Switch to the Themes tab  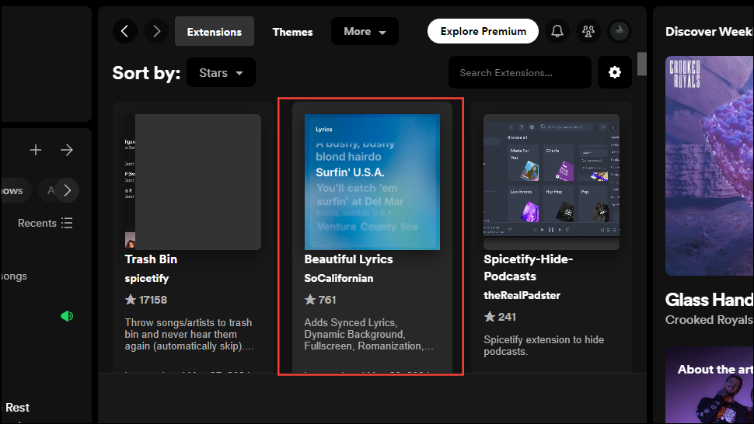292,32
